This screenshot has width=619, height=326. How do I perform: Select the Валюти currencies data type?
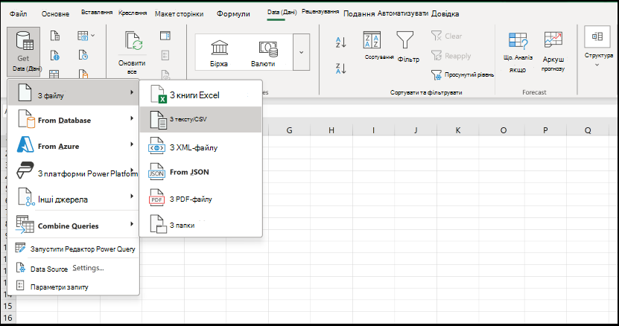point(263,53)
